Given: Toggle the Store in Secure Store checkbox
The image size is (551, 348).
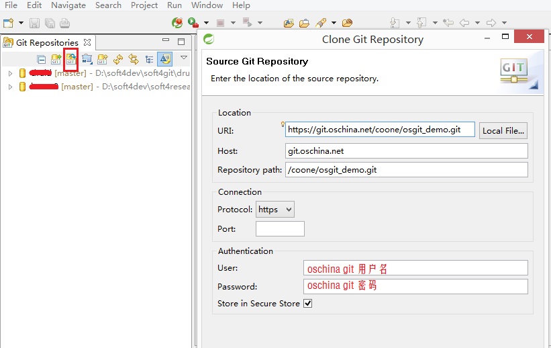Looking at the screenshot, I should click(308, 304).
